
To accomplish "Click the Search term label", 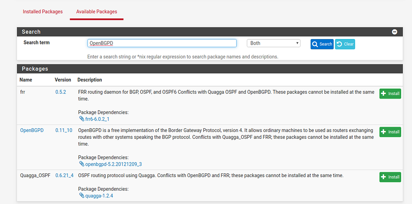I will tap(37, 42).
